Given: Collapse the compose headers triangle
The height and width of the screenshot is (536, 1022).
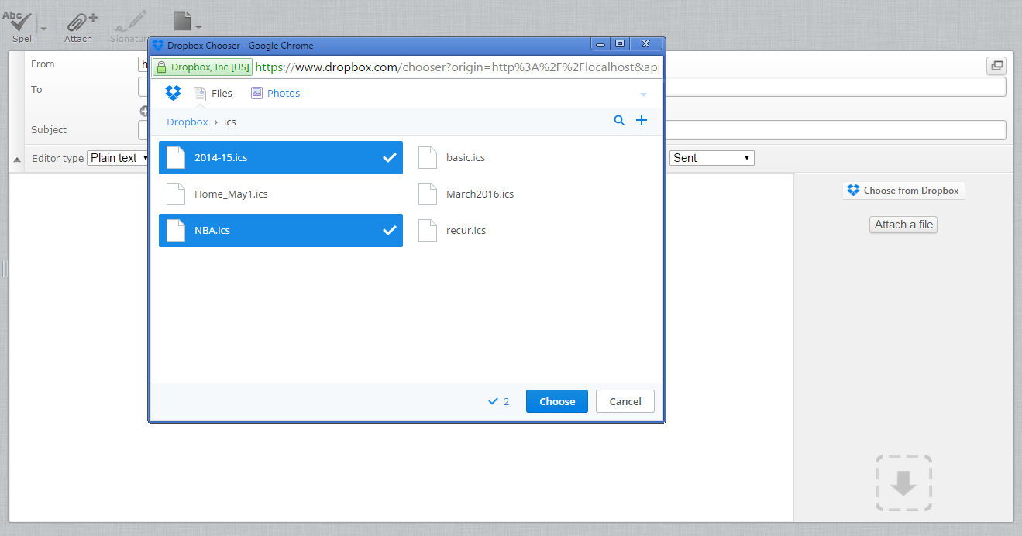Looking at the screenshot, I should point(17,160).
